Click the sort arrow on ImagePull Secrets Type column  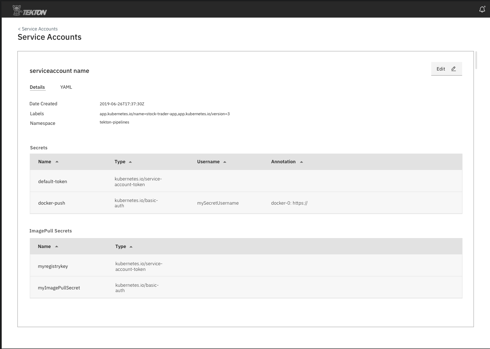[131, 246]
